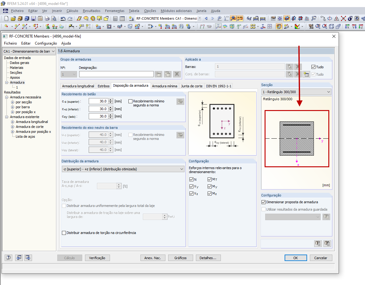The image size is (365, 285).
Task: Undo last action with toolbar arrow
Action: click(63, 18)
